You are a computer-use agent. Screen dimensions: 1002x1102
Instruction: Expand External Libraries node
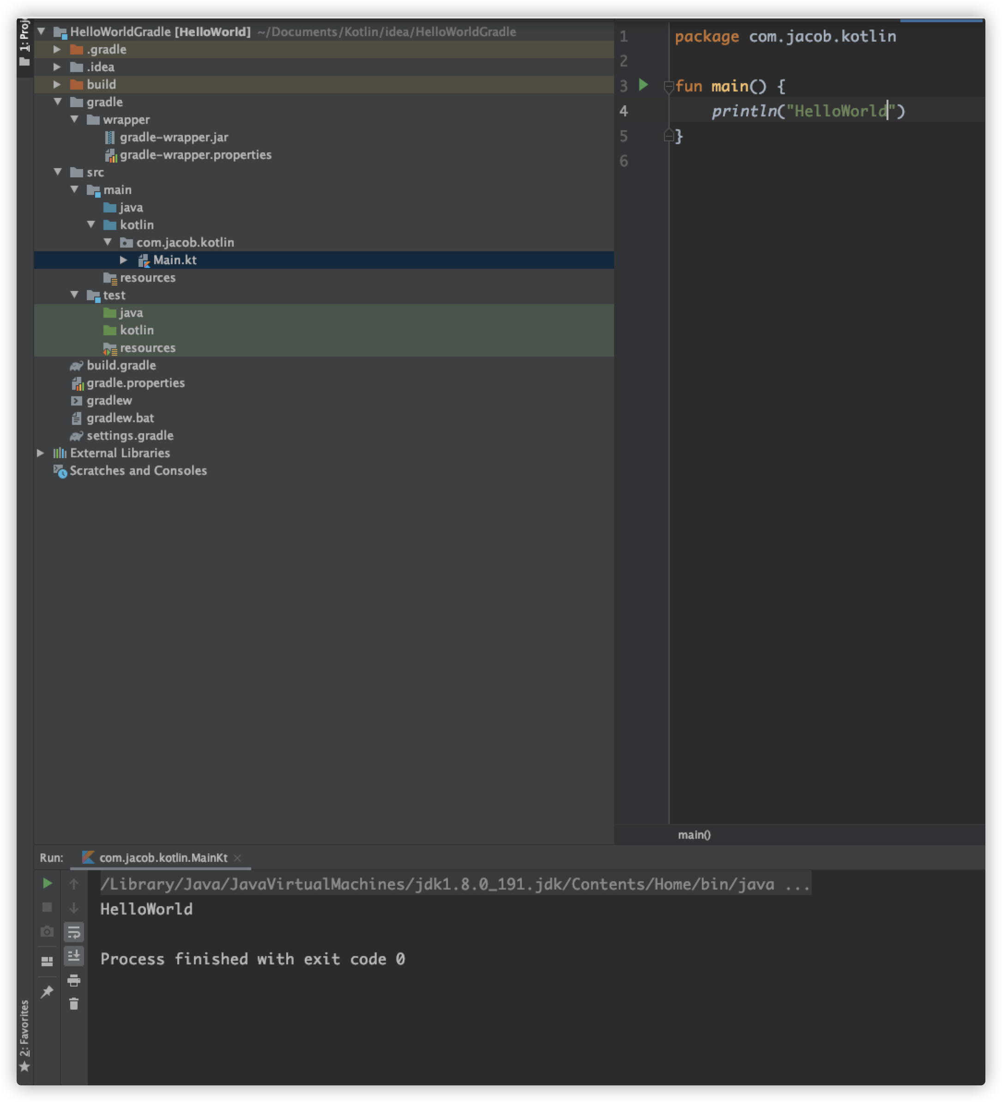[x=41, y=453]
